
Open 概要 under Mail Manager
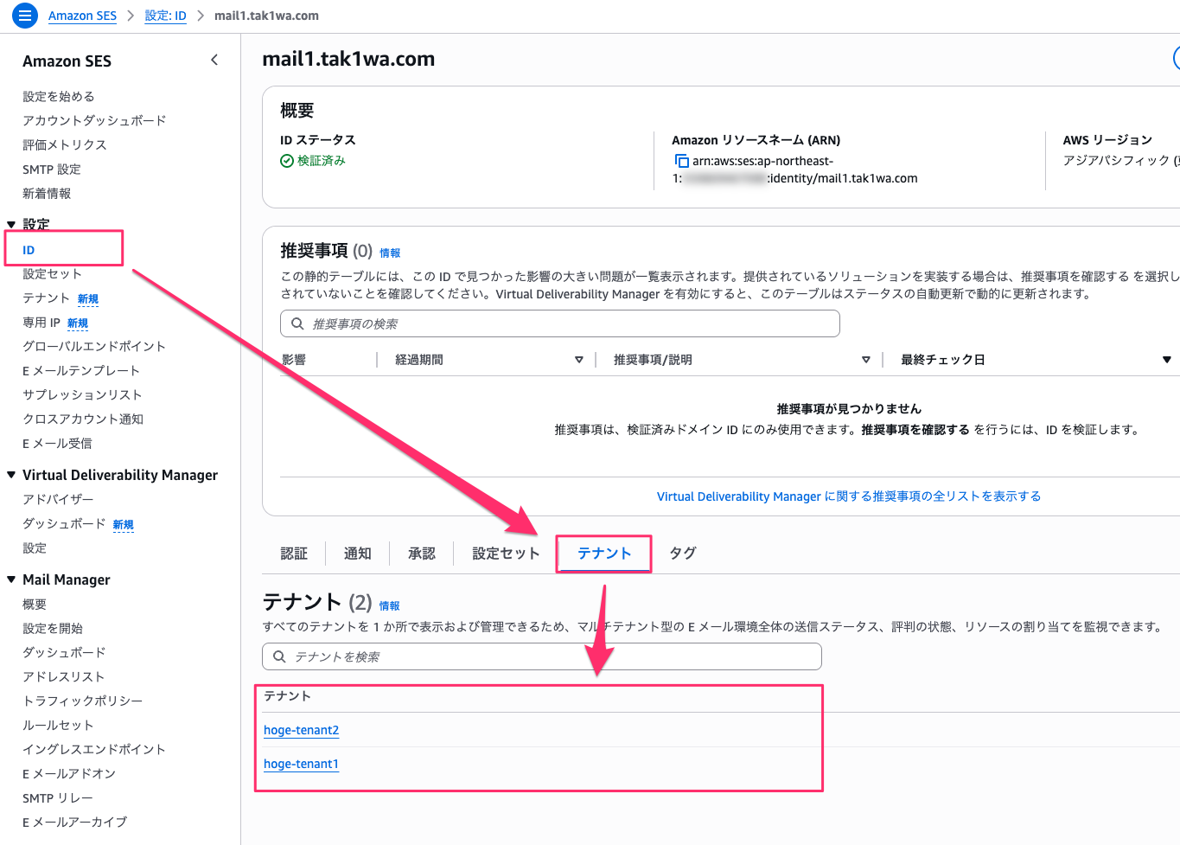point(35,605)
